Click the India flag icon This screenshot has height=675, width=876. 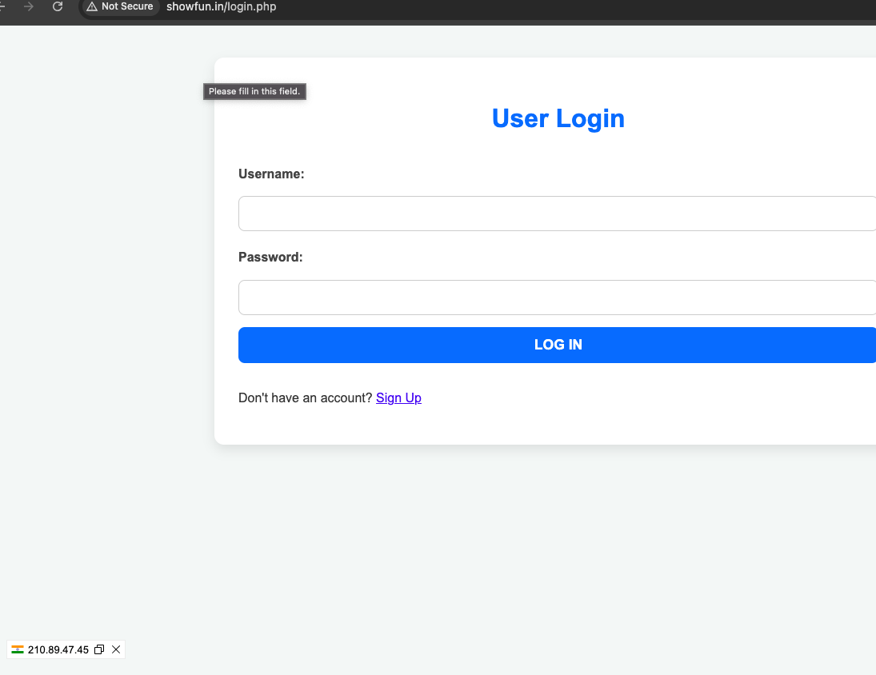tap(18, 649)
